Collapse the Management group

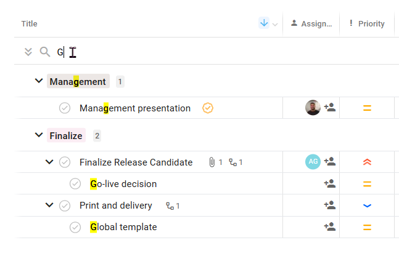39,81
